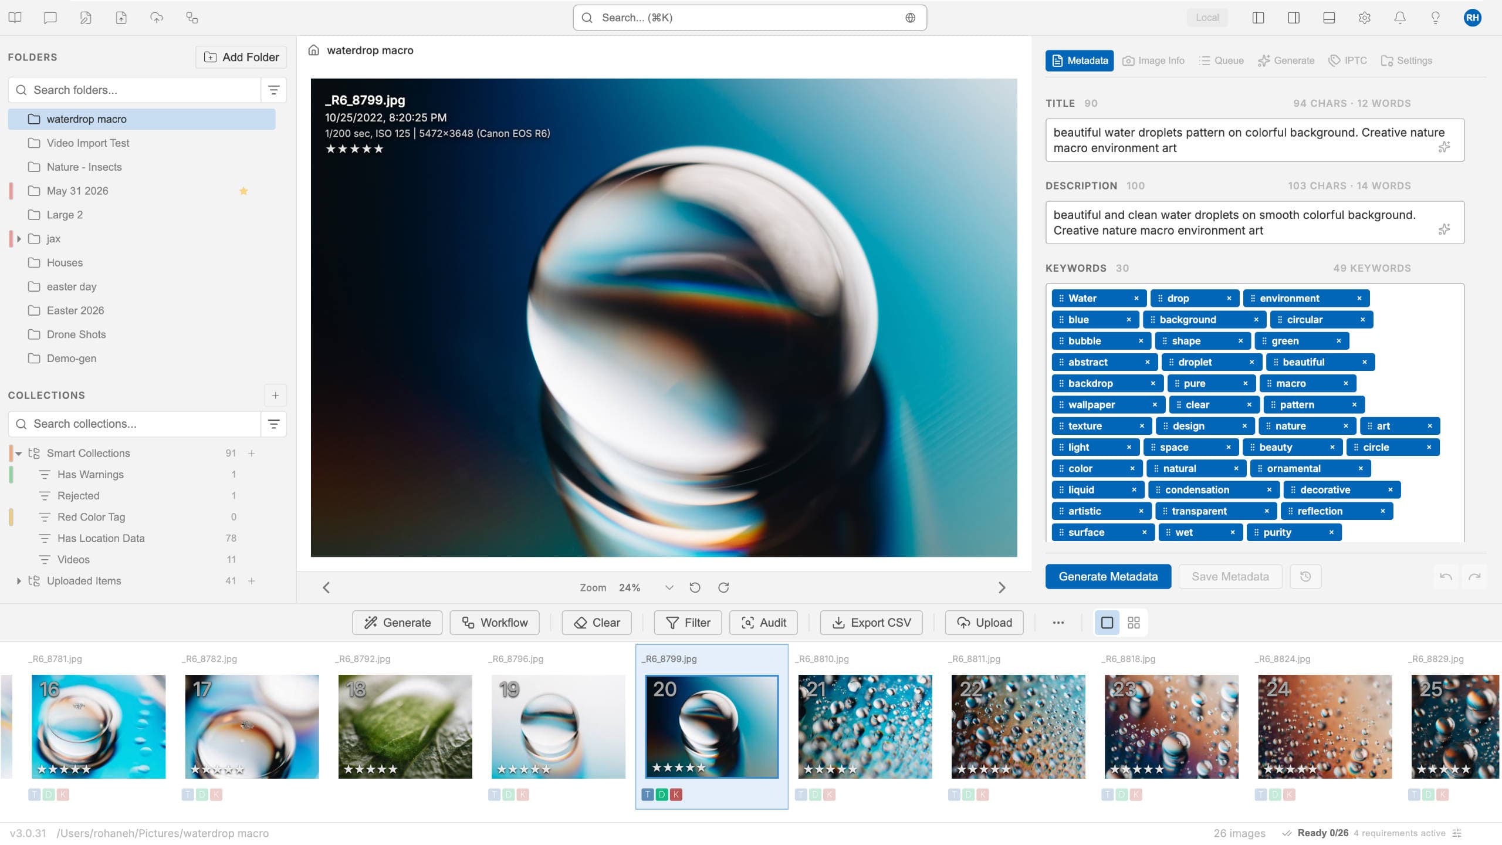Add a new collection with plus button
The width and height of the screenshot is (1502, 845).
click(275, 395)
